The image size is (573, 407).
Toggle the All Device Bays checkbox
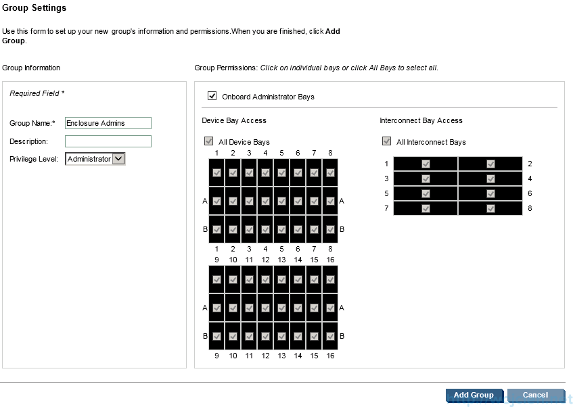point(208,141)
